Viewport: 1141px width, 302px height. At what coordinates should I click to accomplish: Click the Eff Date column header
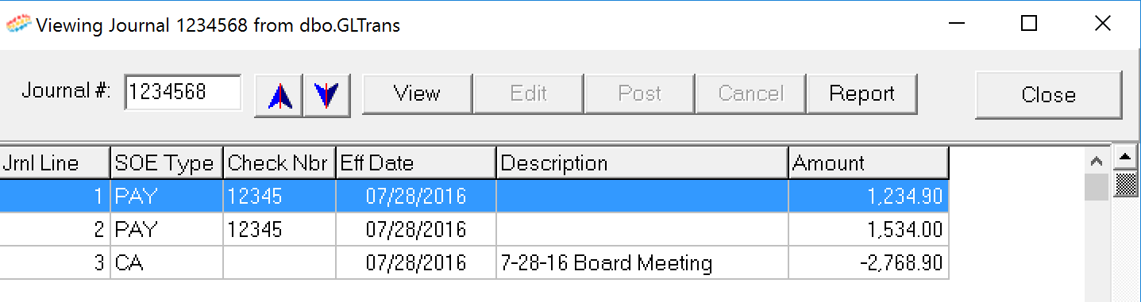pyautogui.click(x=416, y=163)
